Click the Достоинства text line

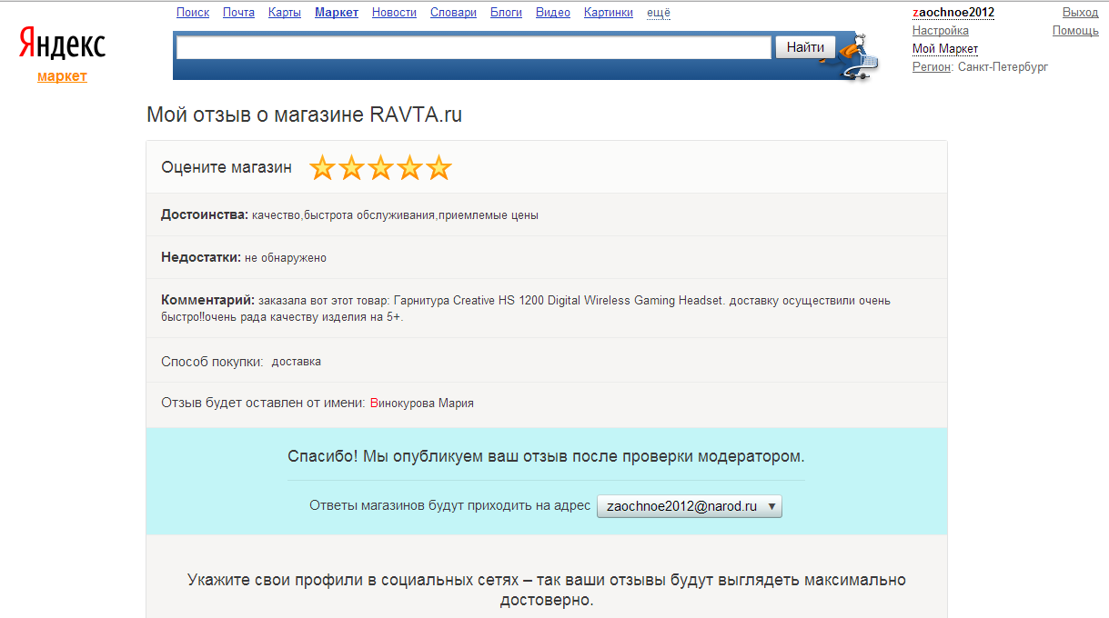pos(349,215)
